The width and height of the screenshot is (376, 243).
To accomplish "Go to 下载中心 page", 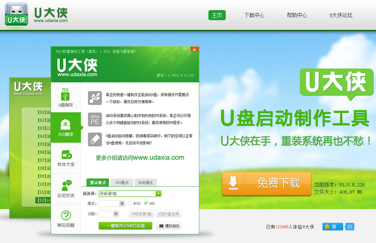I will tap(254, 15).
